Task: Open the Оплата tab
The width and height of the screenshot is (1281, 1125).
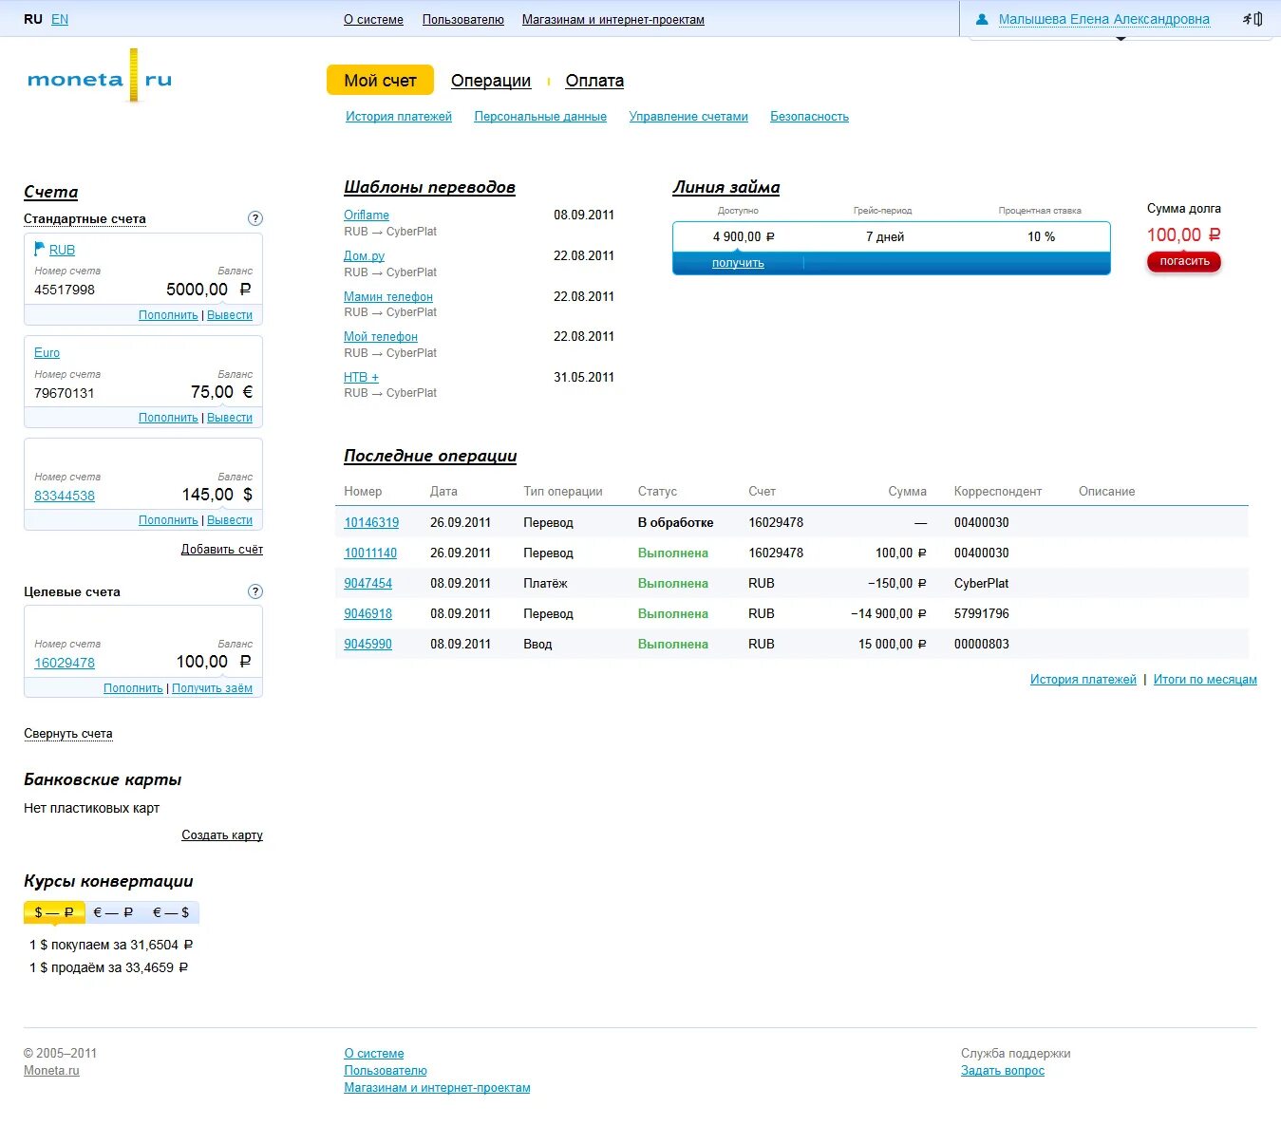Action: [x=594, y=81]
